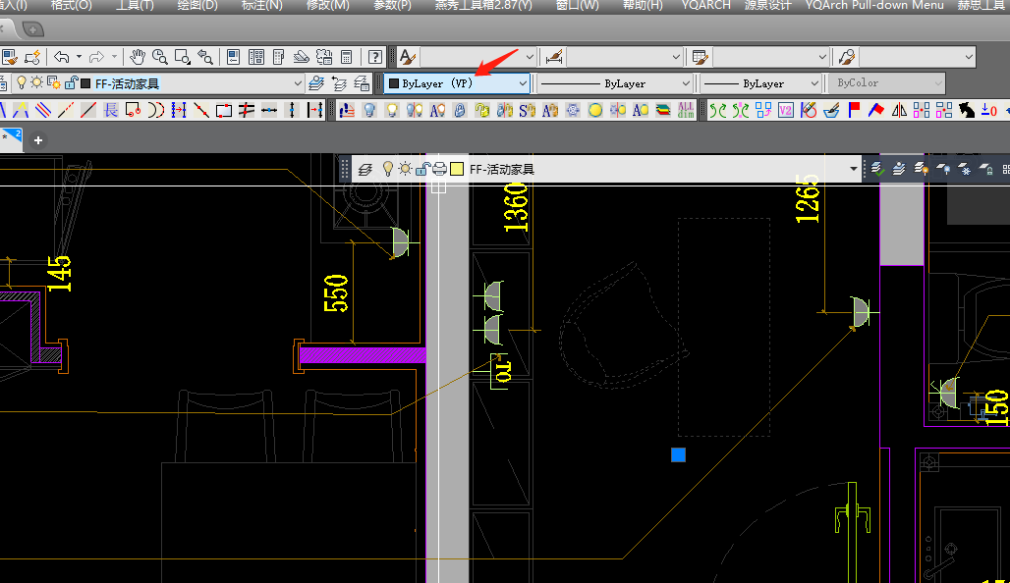Click Make Object's Layer Current icon
The image size is (1010, 583).
(316, 83)
